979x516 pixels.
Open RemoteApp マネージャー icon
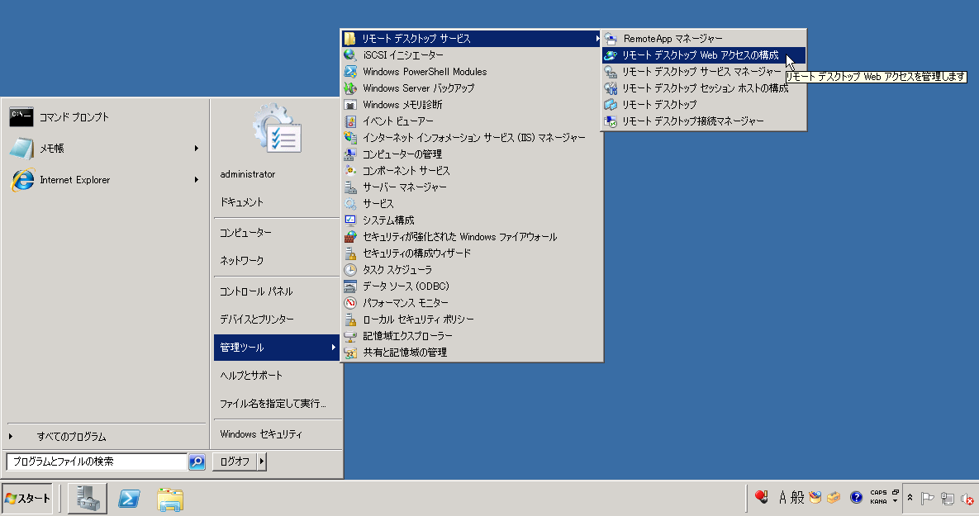611,39
